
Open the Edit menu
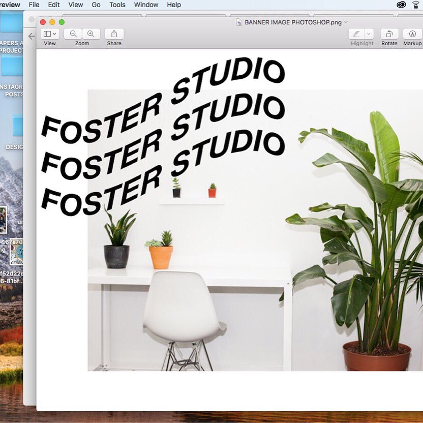(x=54, y=5)
